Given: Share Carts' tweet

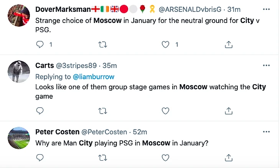Looking at the screenshot, I should click(x=228, y=111).
